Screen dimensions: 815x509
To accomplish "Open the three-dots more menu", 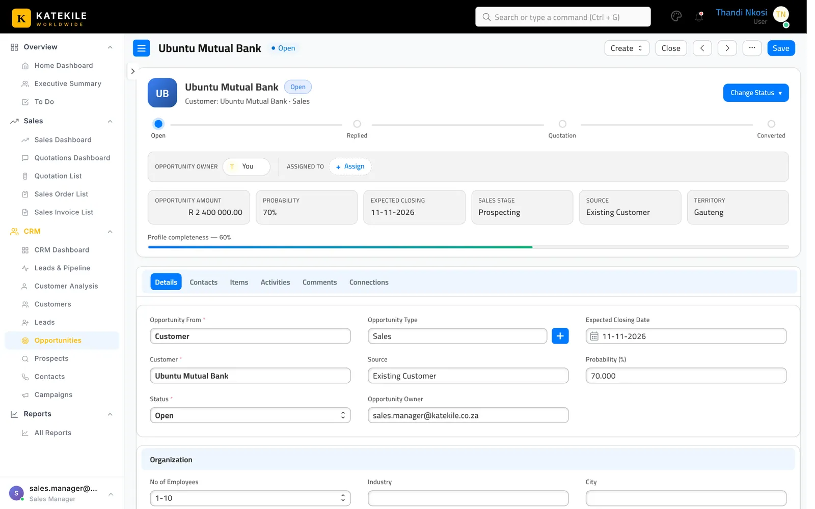I will coord(752,48).
